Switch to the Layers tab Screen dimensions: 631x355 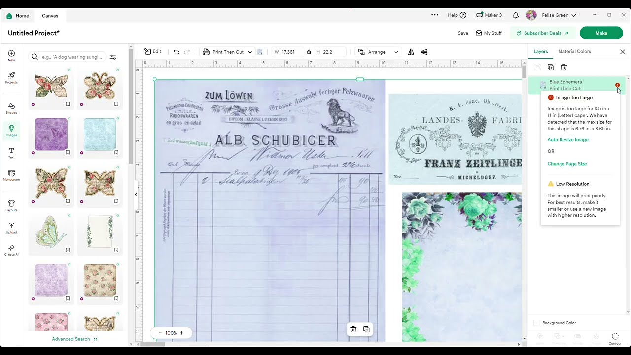pos(541,51)
